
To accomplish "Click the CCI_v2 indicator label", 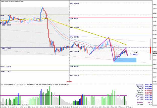I will click(26, 84).
